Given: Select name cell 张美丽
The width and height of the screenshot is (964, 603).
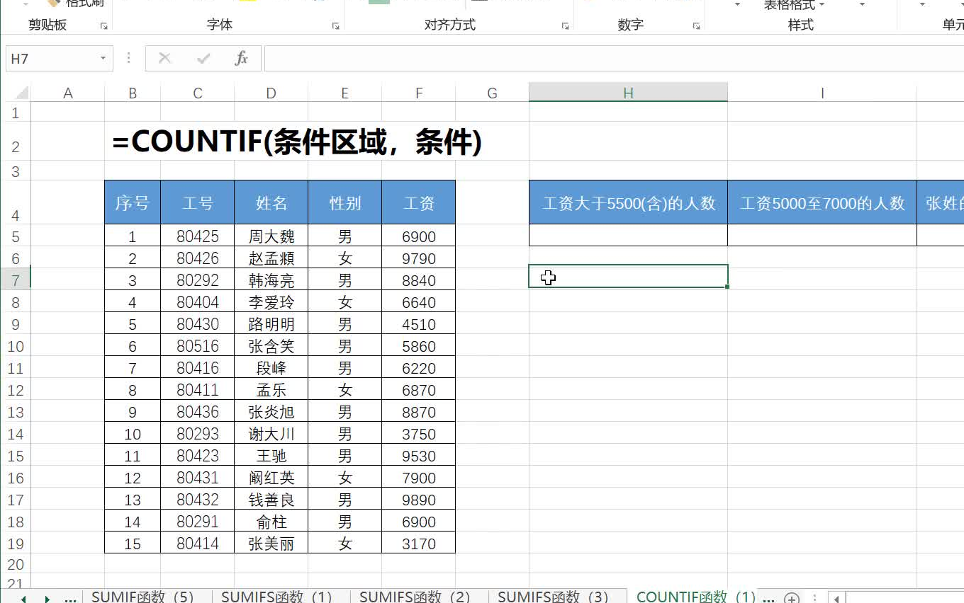Looking at the screenshot, I should pos(271,544).
